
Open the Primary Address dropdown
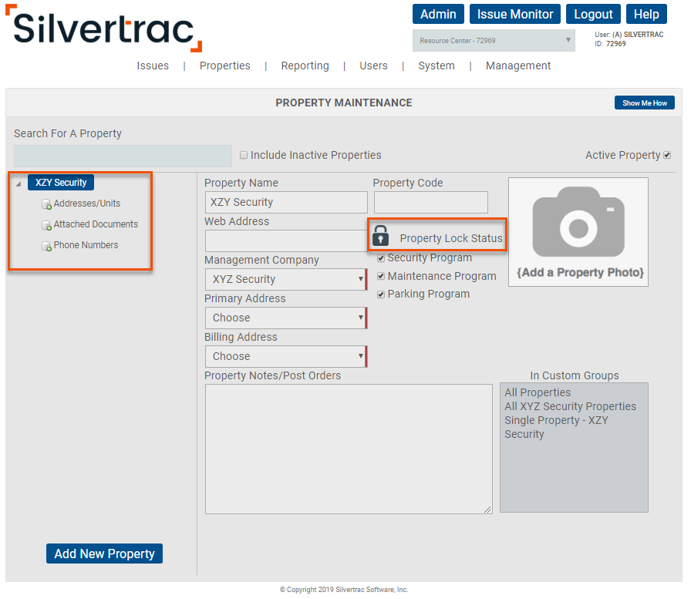point(286,318)
